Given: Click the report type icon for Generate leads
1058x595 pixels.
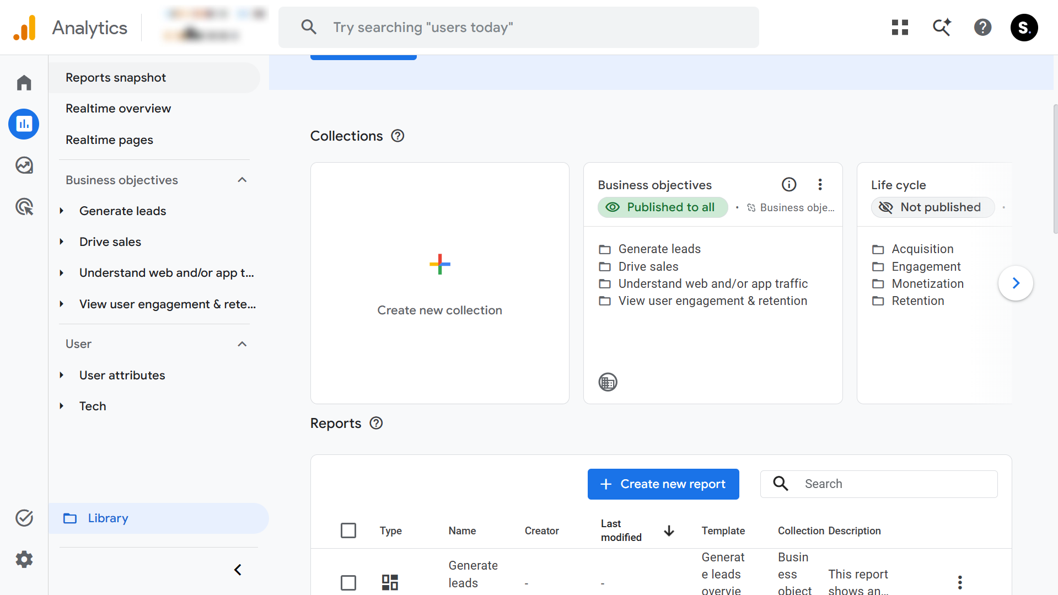Looking at the screenshot, I should point(390,582).
